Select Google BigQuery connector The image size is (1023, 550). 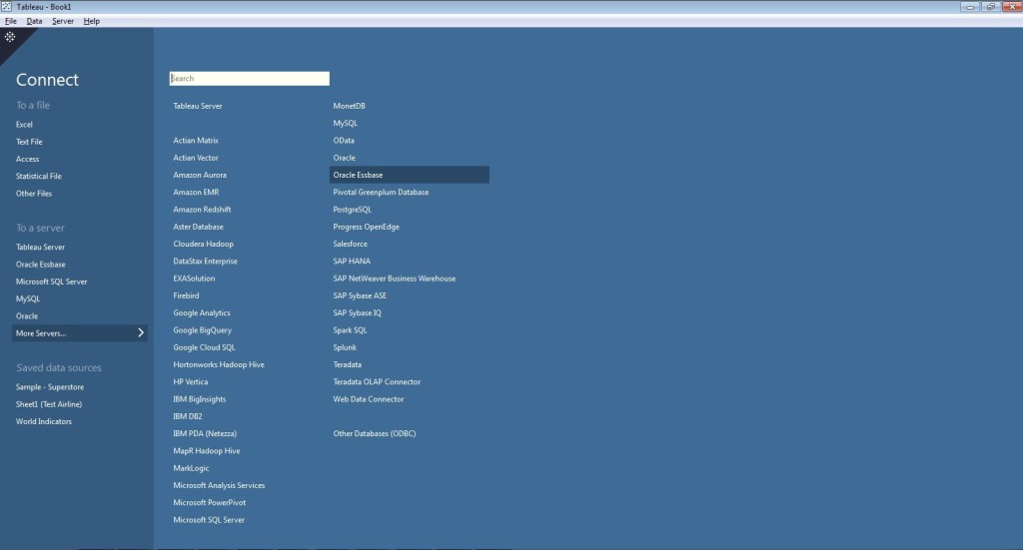202,330
